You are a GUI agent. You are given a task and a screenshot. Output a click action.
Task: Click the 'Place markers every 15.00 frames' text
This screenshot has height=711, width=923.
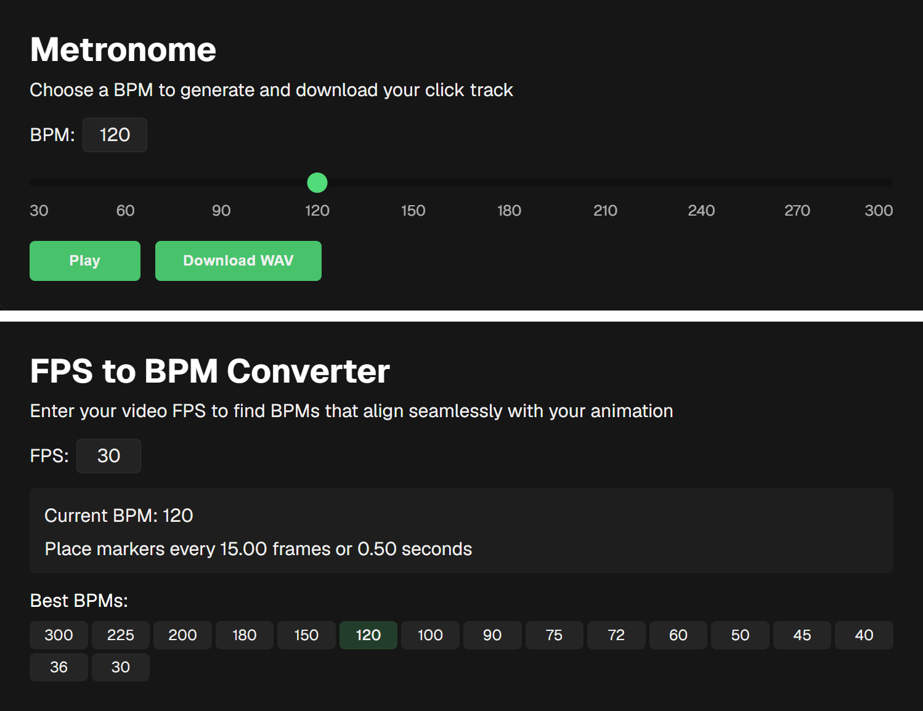pyautogui.click(x=186, y=549)
